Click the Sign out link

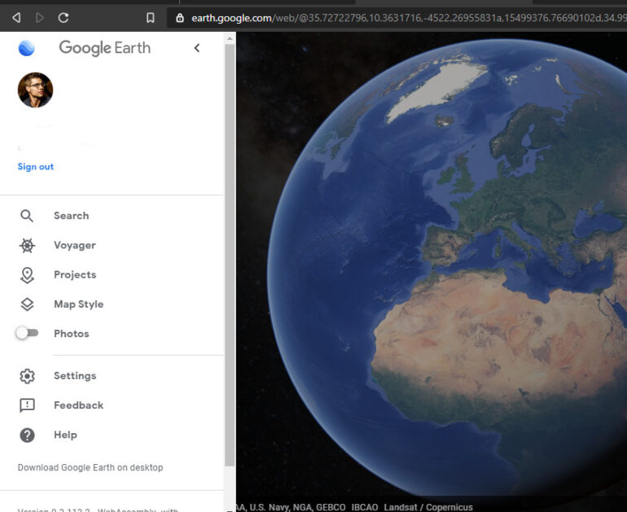(36, 167)
